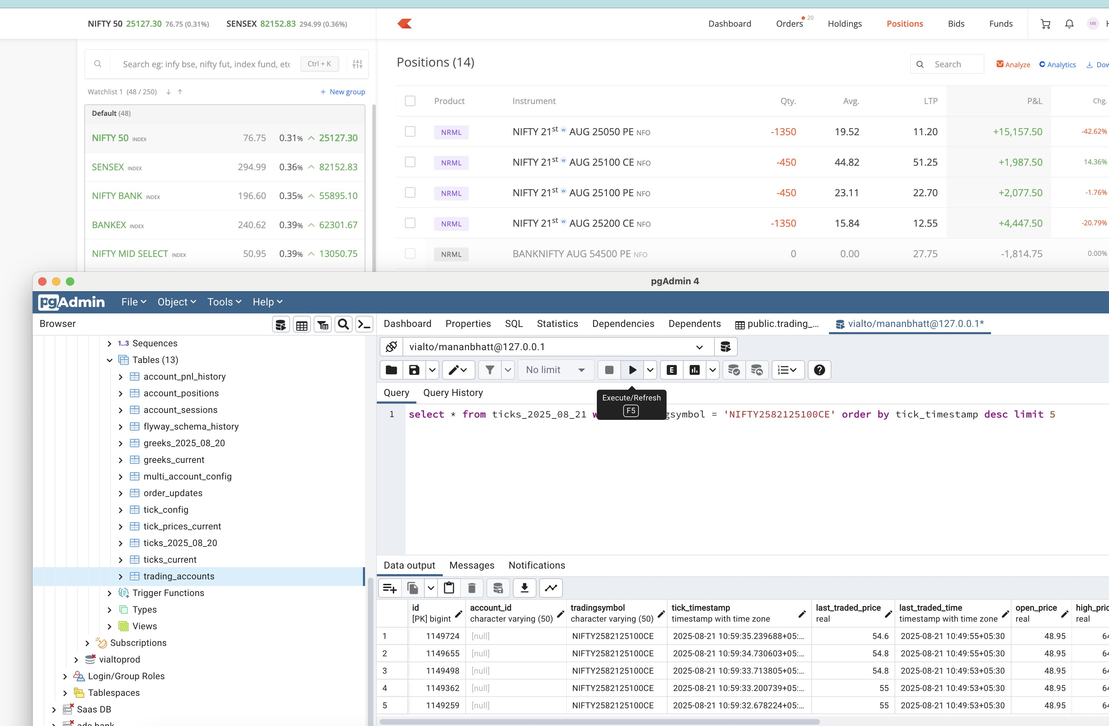Image resolution: width=1109 pixels, height=726 pixels.
Task: Select NIFTY BANK in the watchlist
Action: 225,196
